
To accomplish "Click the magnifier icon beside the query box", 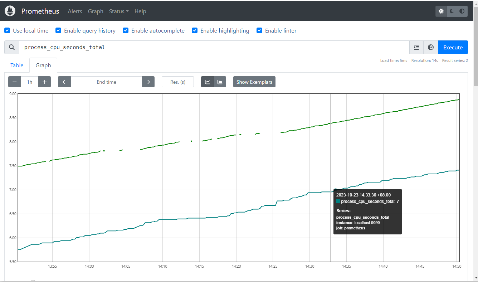I will point(12,47).
